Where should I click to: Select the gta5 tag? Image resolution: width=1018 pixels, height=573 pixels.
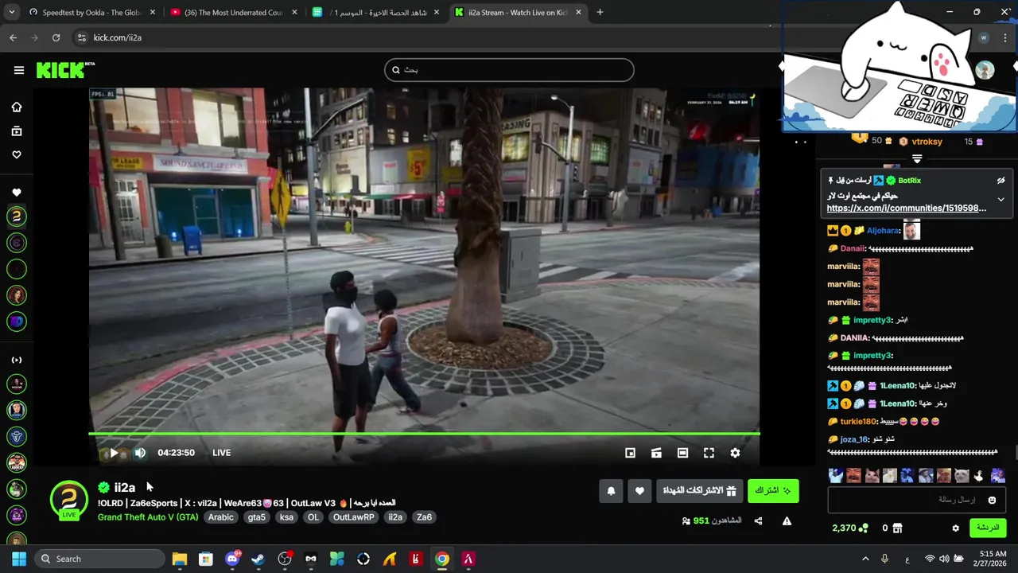256,517
